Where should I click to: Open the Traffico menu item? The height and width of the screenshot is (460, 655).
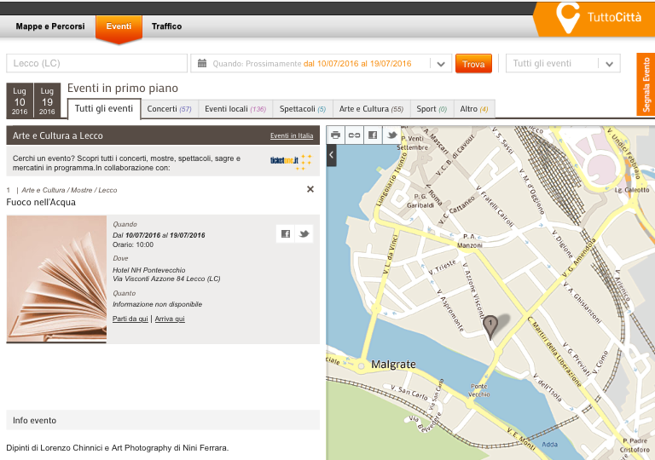pyautogui.click(x=166, y=26)
